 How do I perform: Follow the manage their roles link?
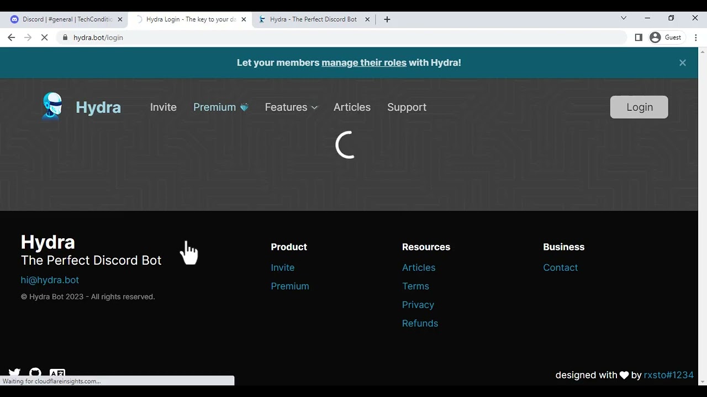[364, 63]
